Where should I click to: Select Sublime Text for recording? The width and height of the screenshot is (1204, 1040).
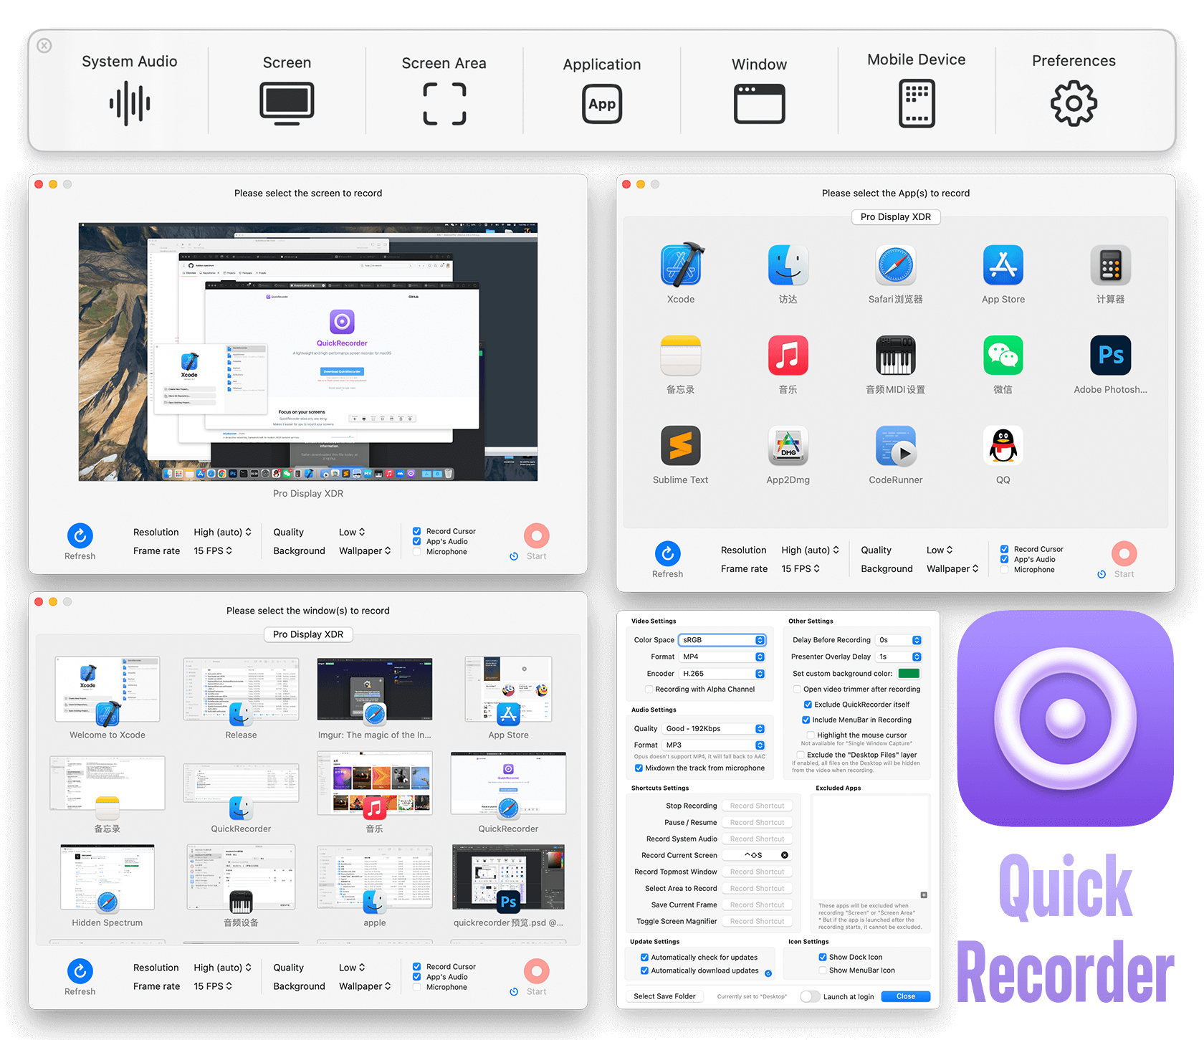click(x=680, y=446)
